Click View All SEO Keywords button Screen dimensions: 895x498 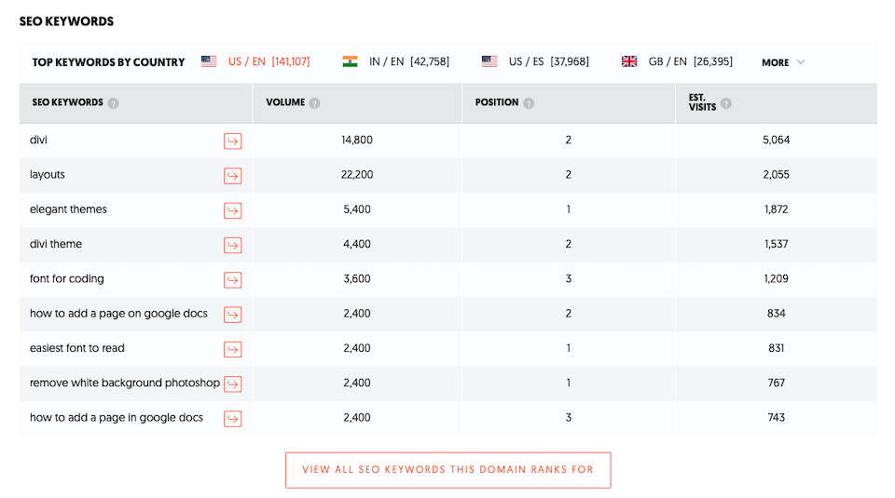click(447, 470)
